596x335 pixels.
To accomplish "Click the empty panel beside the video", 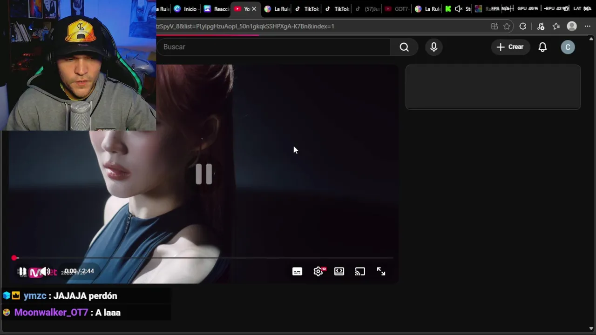I will 493,87.
